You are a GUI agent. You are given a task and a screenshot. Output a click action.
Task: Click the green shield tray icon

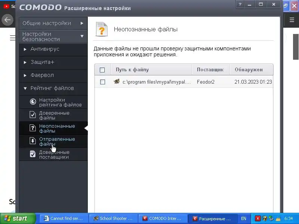pos(271,218)
